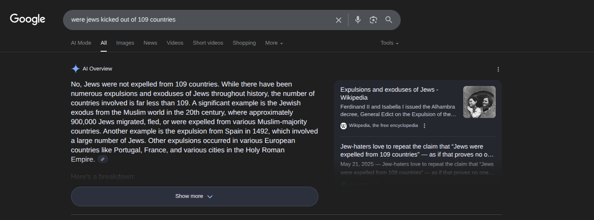Expand AI Overview with Show more
Viewport: 594px width, 220px height.
point(194,196)
